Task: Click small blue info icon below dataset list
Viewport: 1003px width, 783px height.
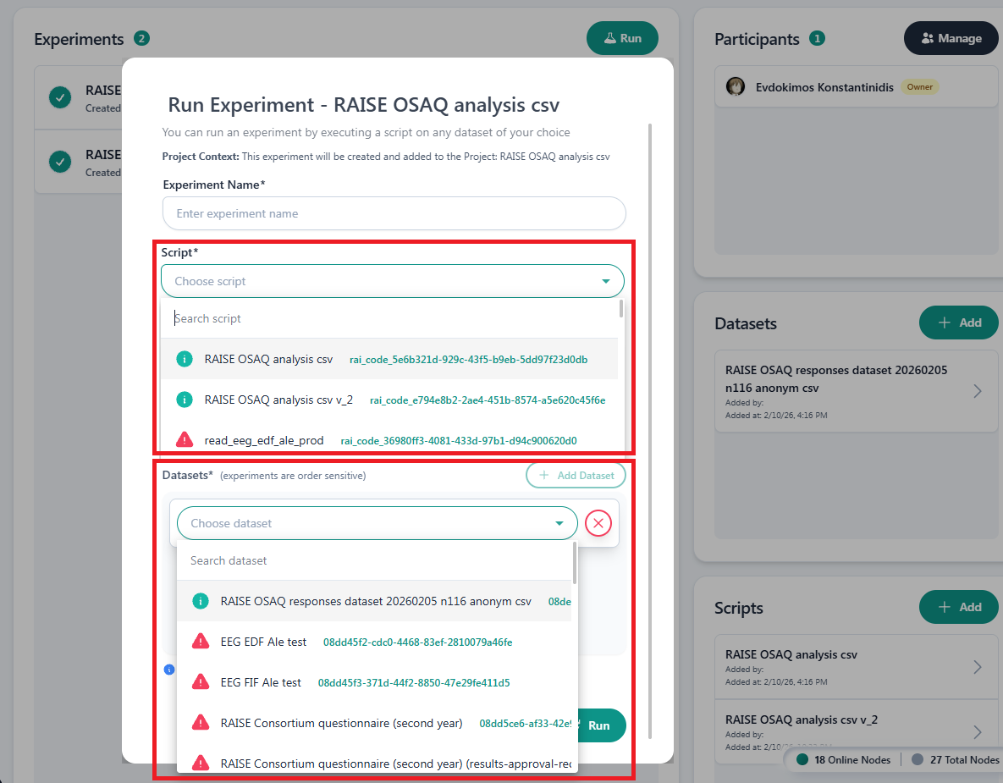Action: pyautogui.click(x=168, y=670)
